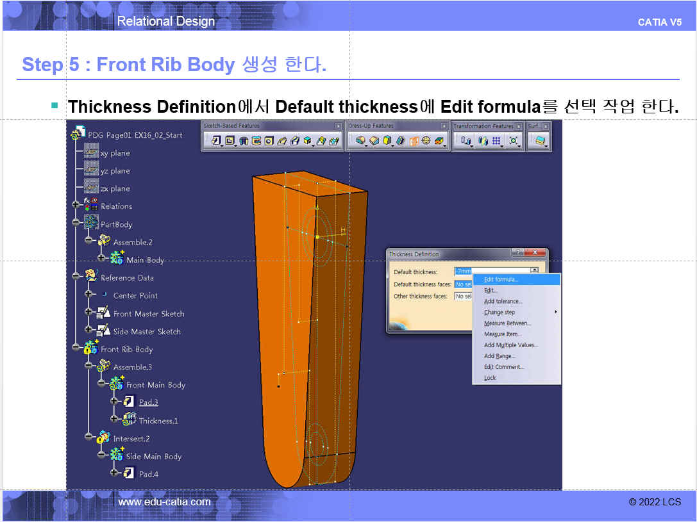
Task: Click the Default thickness spinner arrows
Action: click(x=535, y=271)
